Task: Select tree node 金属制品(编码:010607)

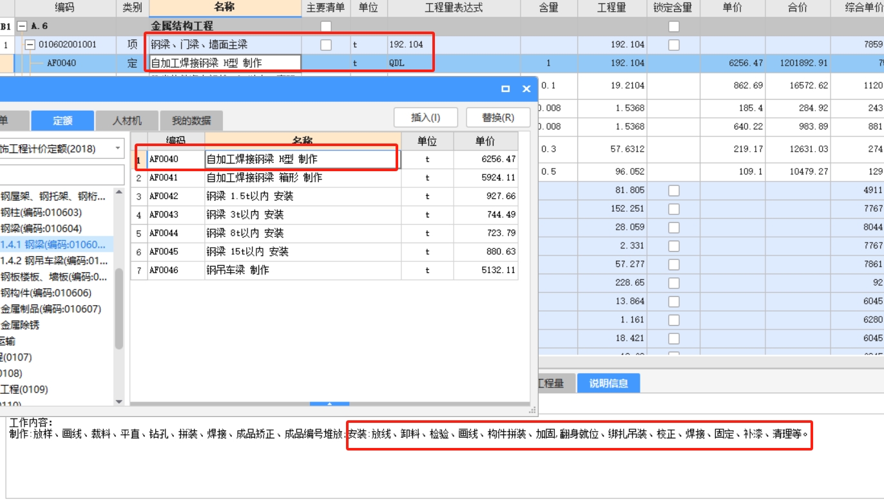Action: tap(50, 309)
